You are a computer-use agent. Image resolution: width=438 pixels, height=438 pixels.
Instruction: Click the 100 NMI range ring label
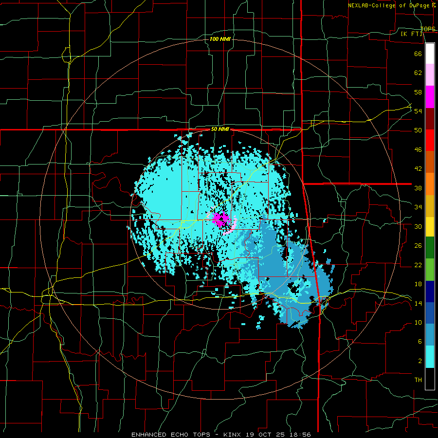click(x=220, y=39)
